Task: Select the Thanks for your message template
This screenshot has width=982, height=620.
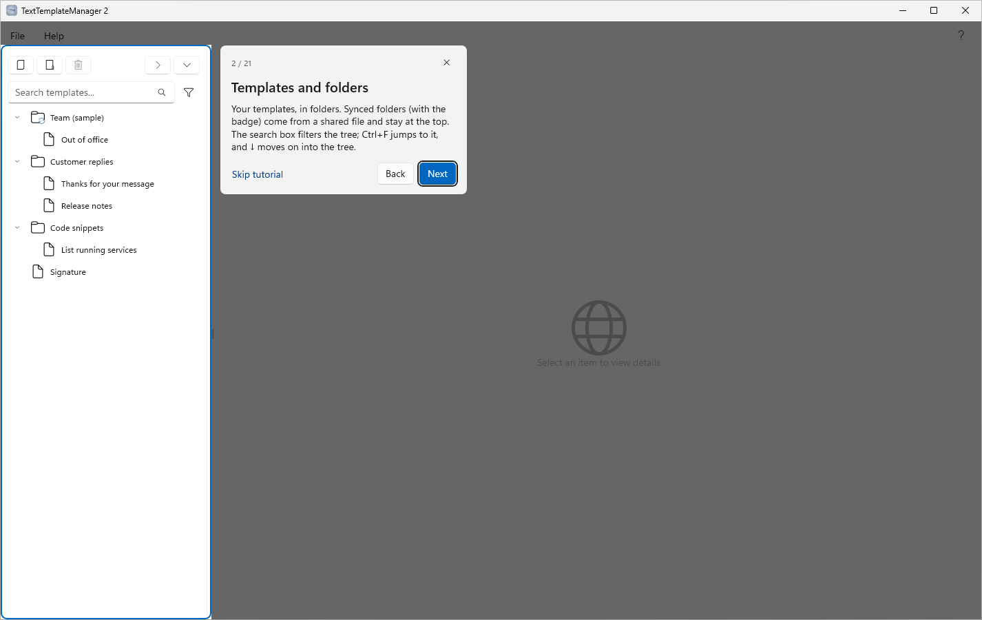Action: (x=107, y=184)
